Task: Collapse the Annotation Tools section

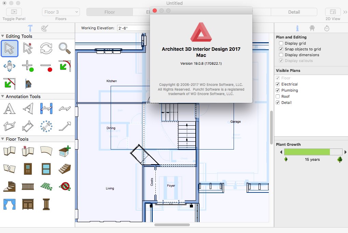Action: coord(2,96)
